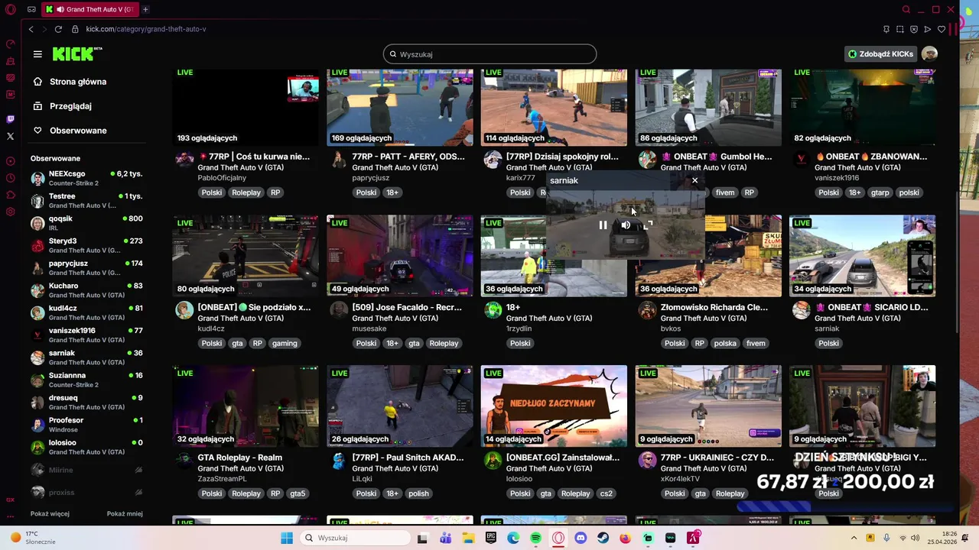Go back with the browser back arrow
Screen dimensions: 979x550
(x=31, y=29)
